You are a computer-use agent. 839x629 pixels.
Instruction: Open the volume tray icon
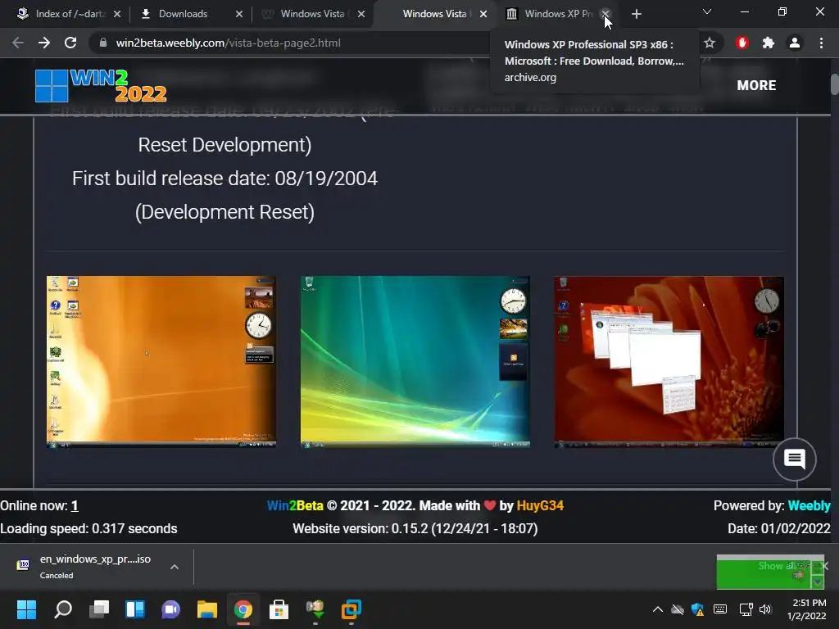[766, 609]
